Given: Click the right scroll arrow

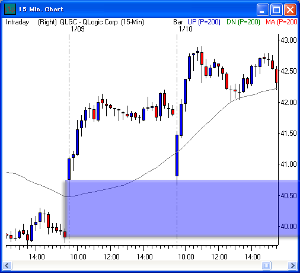Looking at the screenshot, I should 292,265.
